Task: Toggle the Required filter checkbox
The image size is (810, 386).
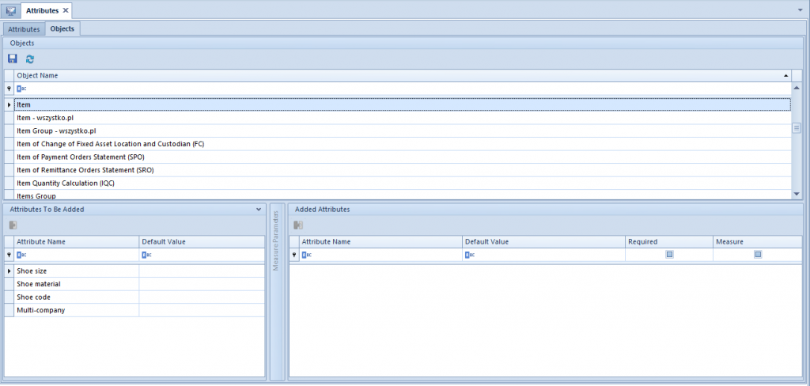Action: (x=669, y=254)
